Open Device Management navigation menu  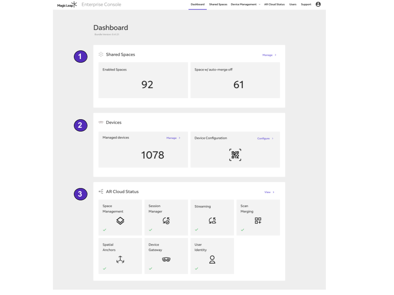[244, 5]
